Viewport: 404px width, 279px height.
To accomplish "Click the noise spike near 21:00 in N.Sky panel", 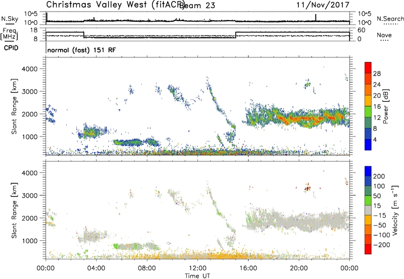I will pos(316,18).
